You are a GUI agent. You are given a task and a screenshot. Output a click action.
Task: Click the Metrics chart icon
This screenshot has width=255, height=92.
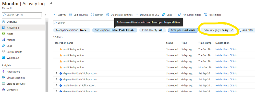click(x=4, y=40)
